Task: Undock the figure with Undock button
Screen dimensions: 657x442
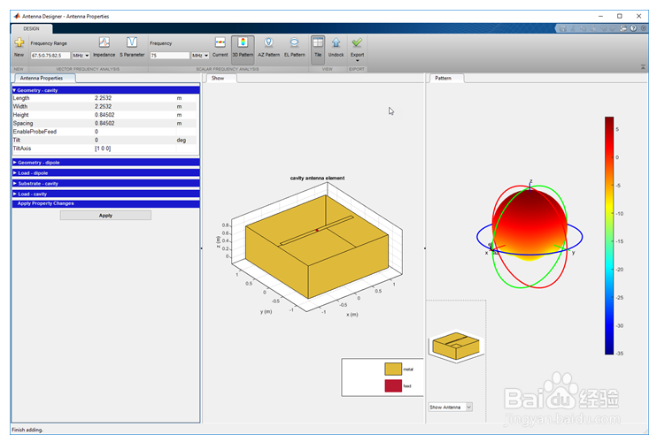Action: click(336, 47)
